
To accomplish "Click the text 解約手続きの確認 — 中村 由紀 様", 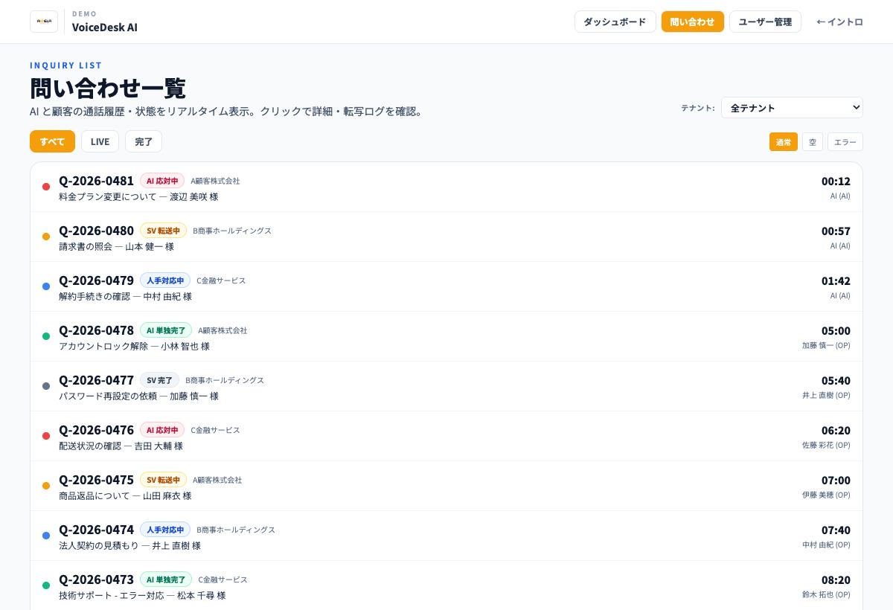I will 125,297.
